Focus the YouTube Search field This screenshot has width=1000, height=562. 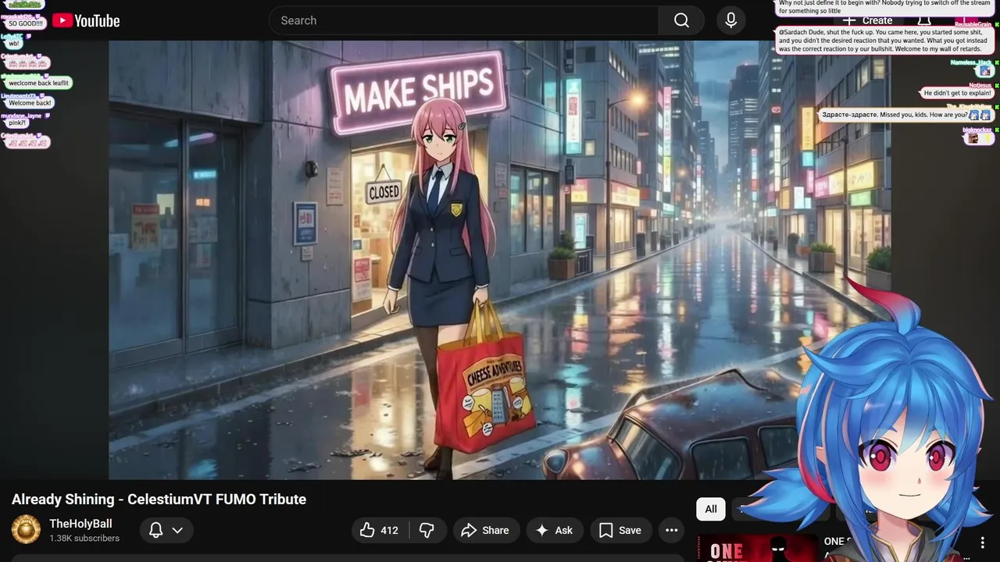pos(463,20)
